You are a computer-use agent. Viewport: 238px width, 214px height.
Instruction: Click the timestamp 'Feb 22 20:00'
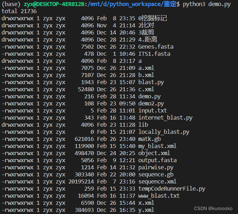(116, 175)
